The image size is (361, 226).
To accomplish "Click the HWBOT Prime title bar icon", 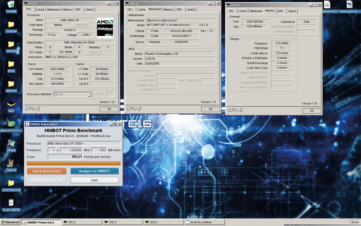I will [27, 124].
